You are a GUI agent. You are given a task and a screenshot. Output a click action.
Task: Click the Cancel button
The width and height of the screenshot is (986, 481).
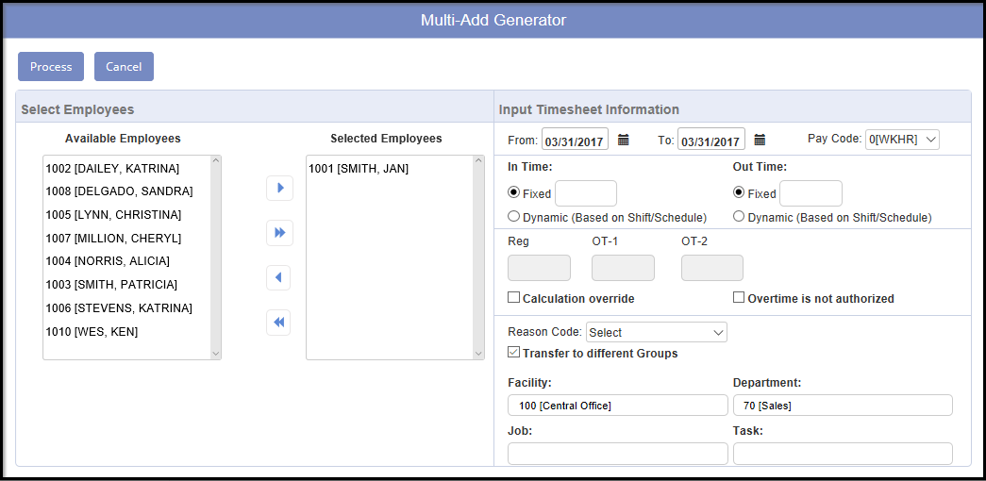coord(124,67)
